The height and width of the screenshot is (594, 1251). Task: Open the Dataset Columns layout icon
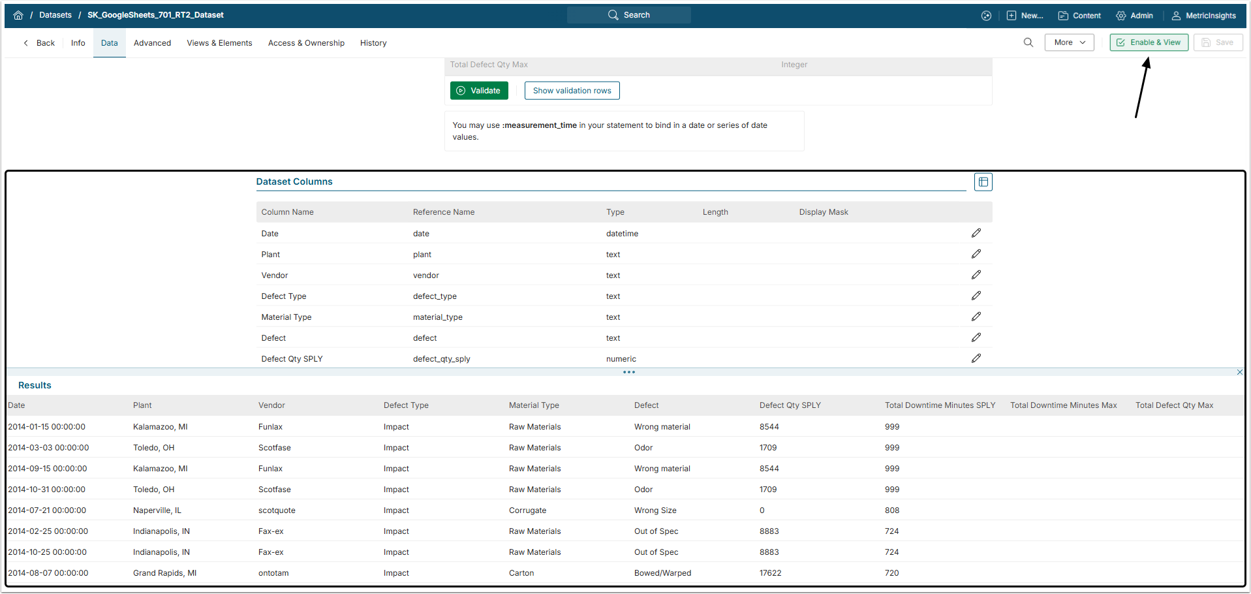click(x=983, y=182)
